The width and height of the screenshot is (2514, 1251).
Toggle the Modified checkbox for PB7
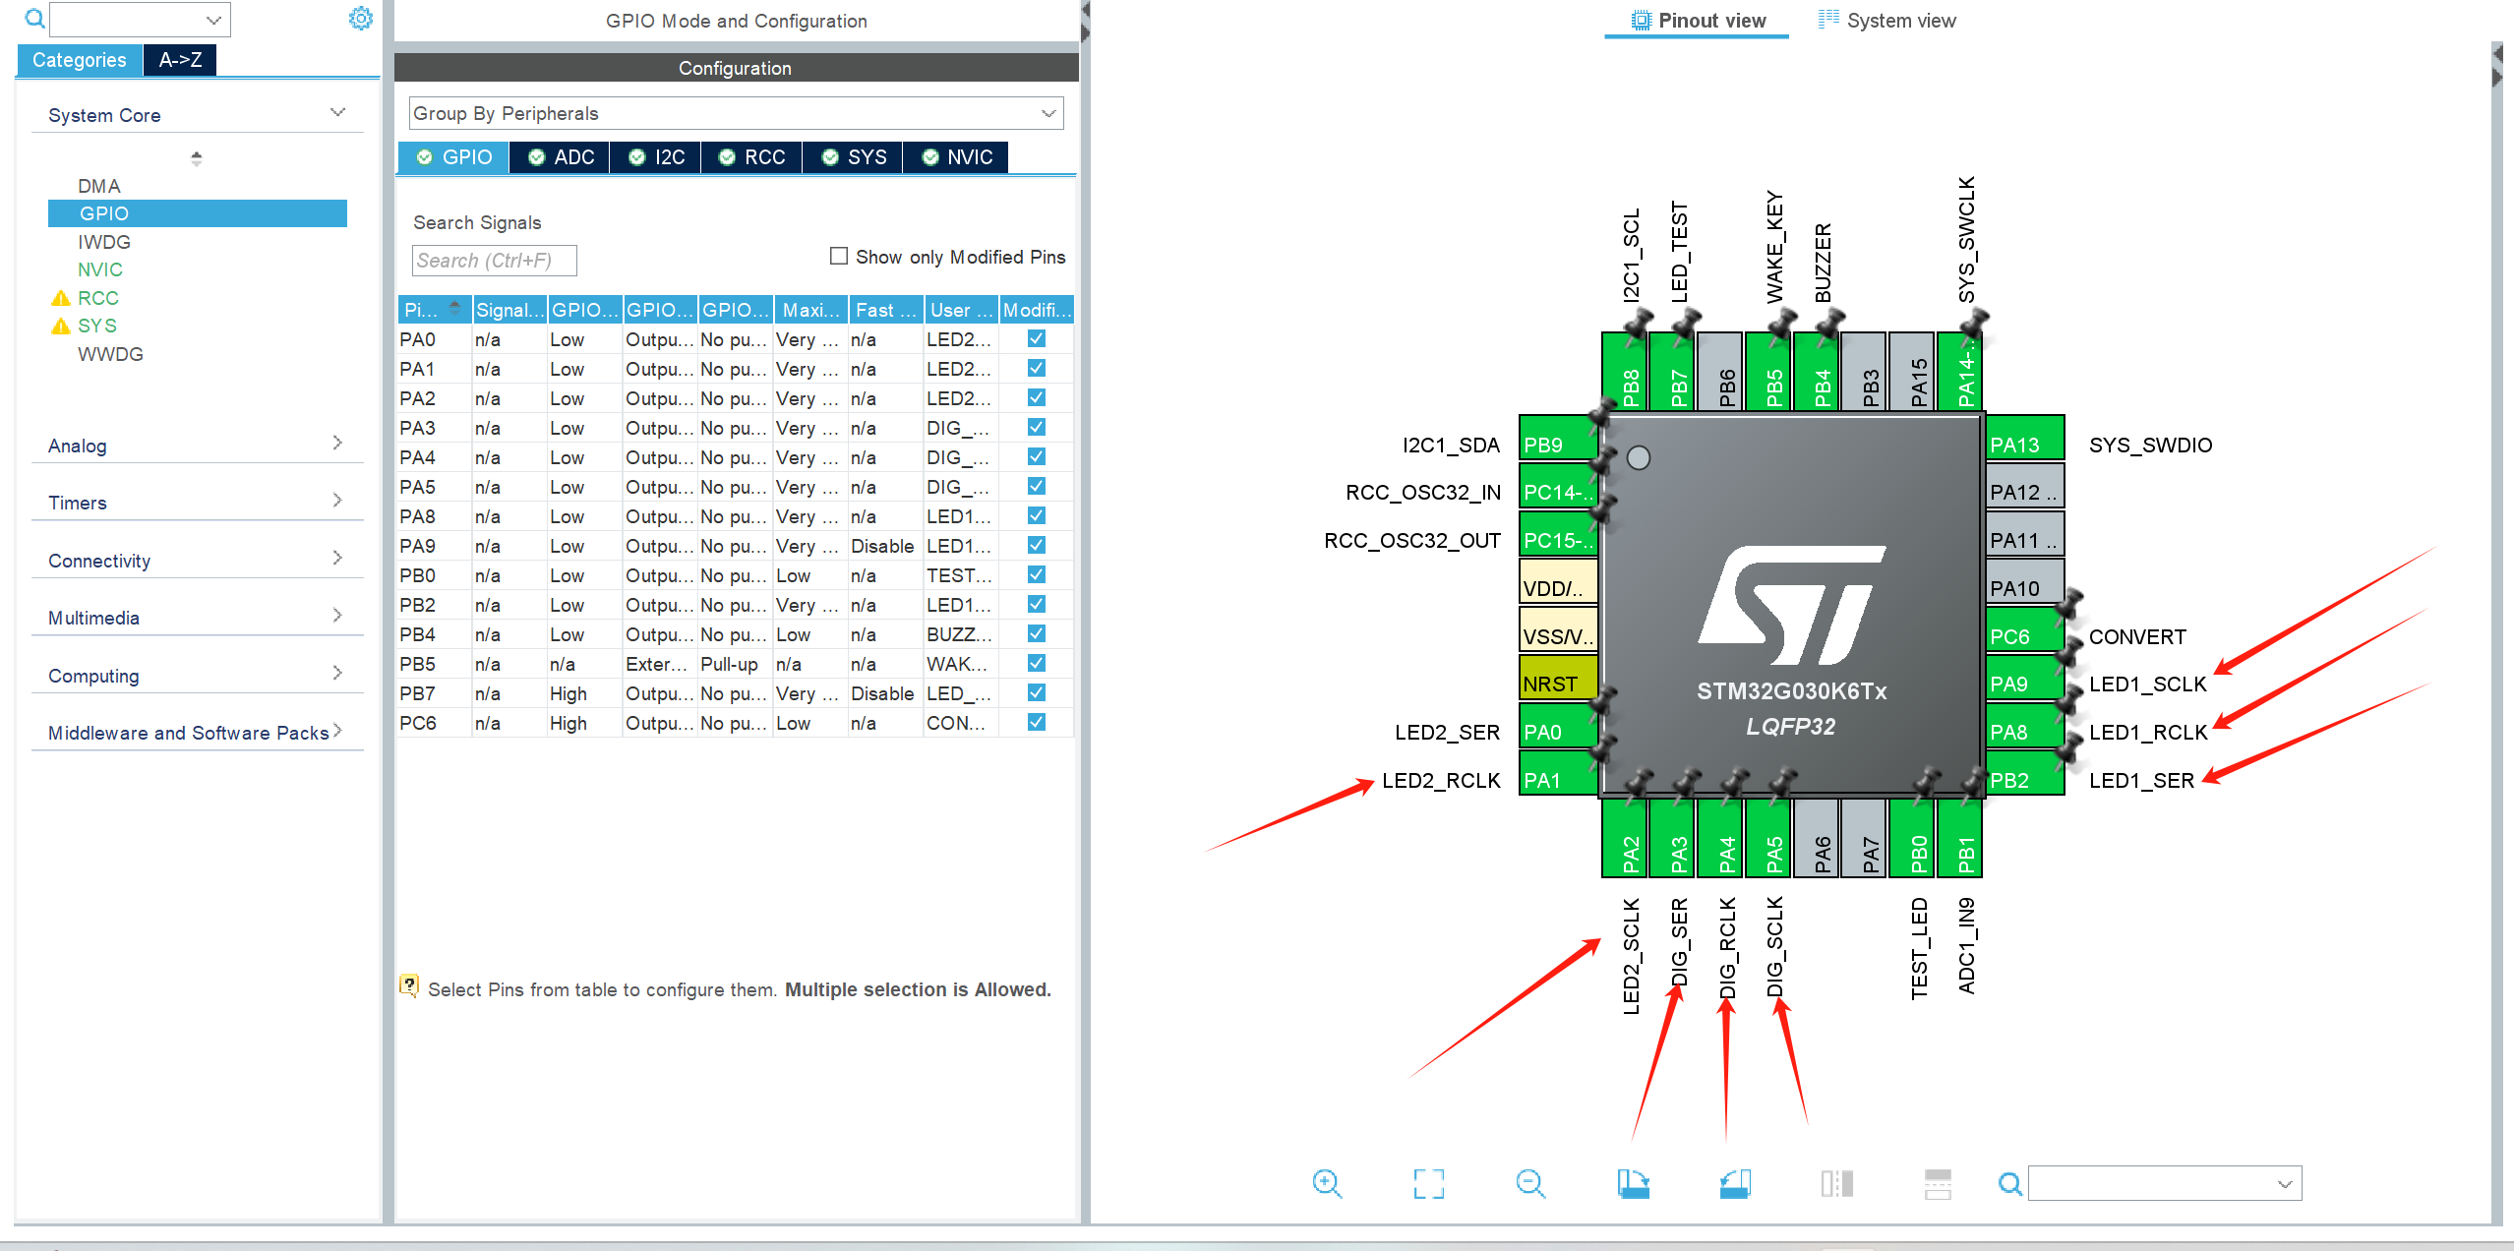pos(1036,692)
